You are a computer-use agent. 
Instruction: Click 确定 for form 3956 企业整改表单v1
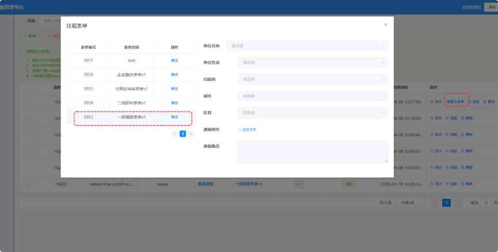tap(175, 74)
